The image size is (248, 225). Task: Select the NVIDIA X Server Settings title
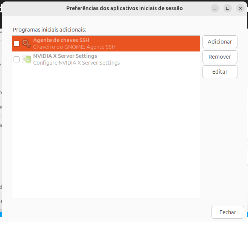point(65,56)
